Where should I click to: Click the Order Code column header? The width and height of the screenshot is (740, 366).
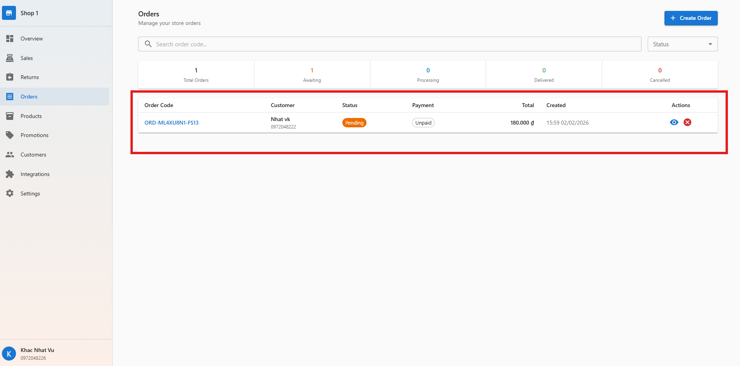tap(159, 105)
